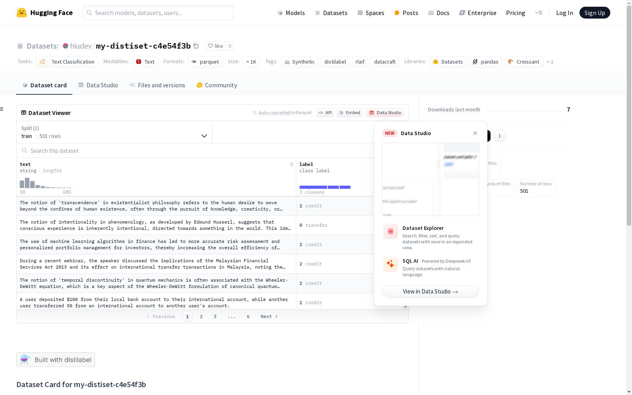Open the Embed button in Dataset Viewer

click(350, 113)
